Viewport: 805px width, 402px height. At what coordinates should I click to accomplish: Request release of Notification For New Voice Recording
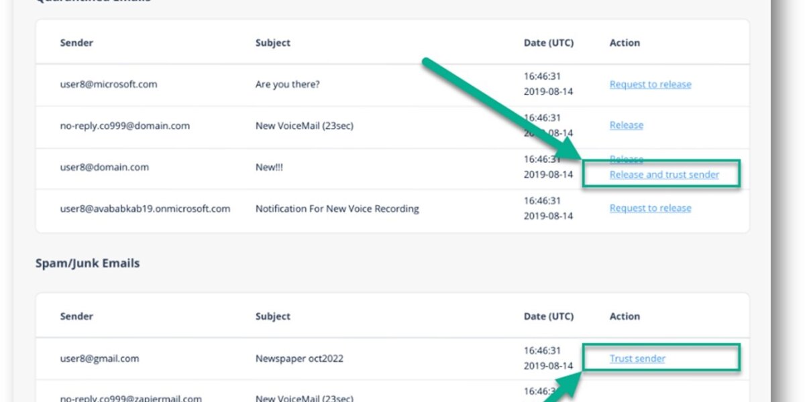(x=650, y=208)
